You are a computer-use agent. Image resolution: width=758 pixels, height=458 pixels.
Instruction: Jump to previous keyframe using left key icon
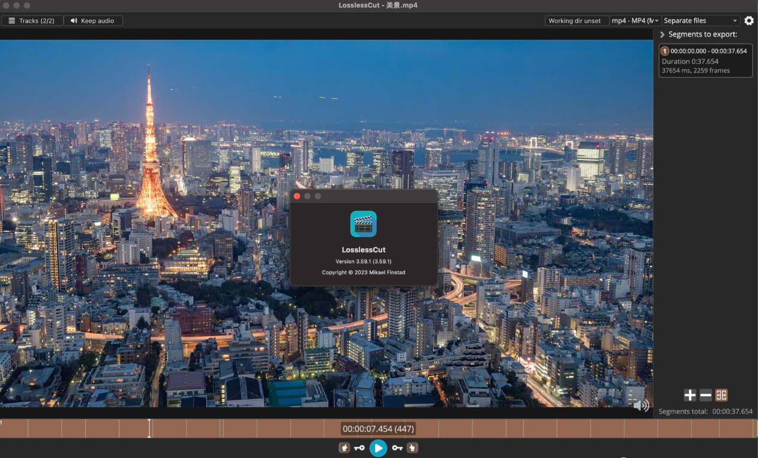pos(359,448)
